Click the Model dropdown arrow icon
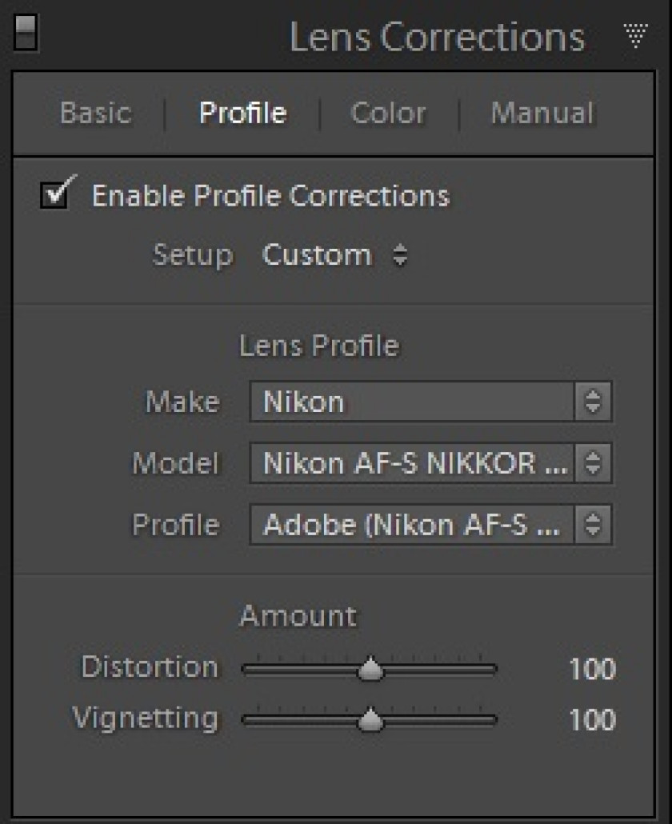 click(593, 463)
